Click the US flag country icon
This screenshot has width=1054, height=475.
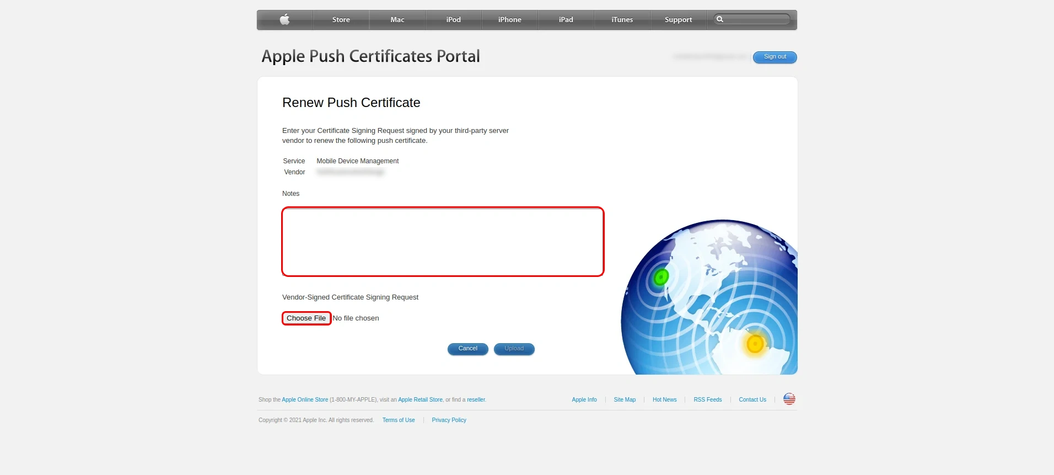click(x=789, y=399)
